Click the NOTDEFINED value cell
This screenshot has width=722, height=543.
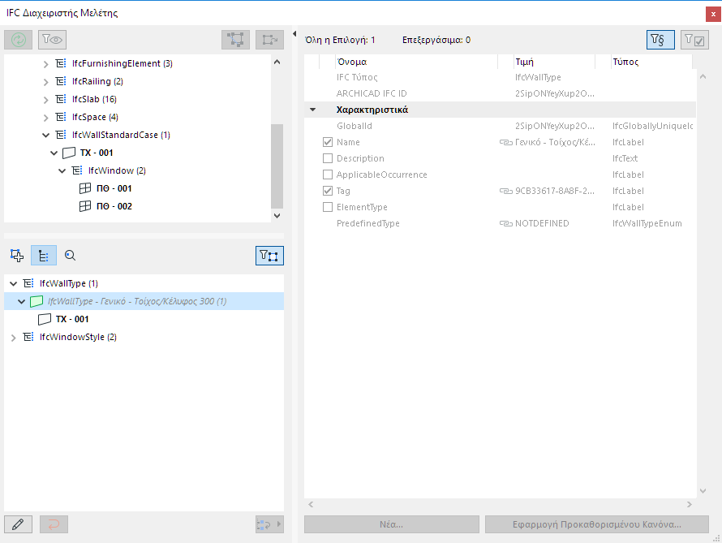tap(542, 223)
